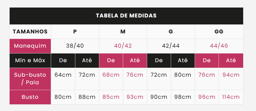Click the Busto row label
The image size is (256, 111).
click(30, 97)
